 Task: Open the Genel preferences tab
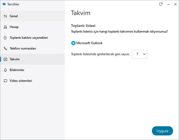[x=33, y=16]
